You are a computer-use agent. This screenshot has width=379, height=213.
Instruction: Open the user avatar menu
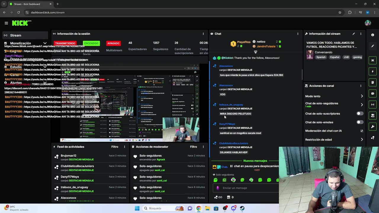[x=368, y=23]
